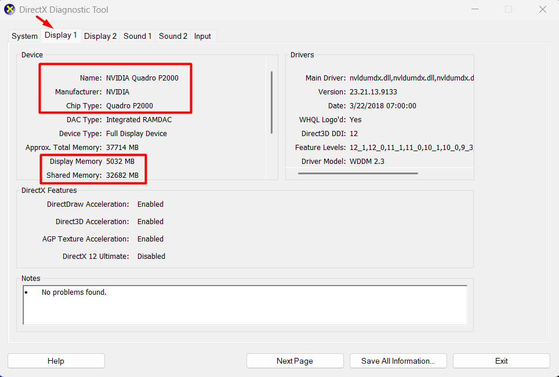
Task: Click the Display Memory label
Action: click(x=76, y=161)
